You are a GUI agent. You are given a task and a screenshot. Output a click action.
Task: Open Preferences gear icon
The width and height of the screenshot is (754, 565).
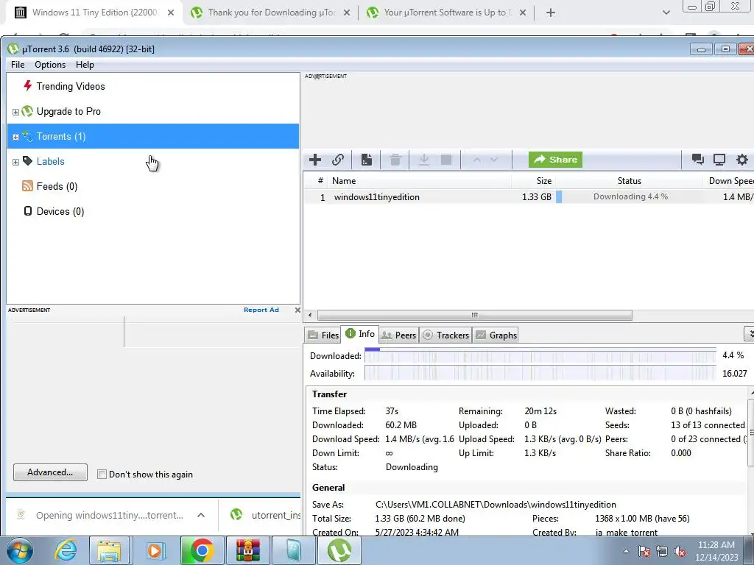pyautogui.click(x=742, y=160)
